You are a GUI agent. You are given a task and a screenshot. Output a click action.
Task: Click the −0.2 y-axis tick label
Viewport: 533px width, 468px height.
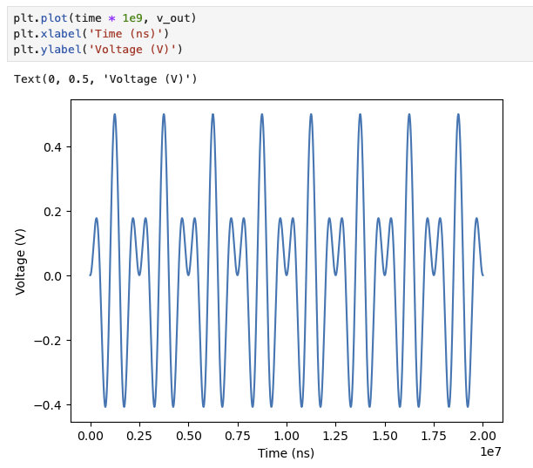click(51, 340)
